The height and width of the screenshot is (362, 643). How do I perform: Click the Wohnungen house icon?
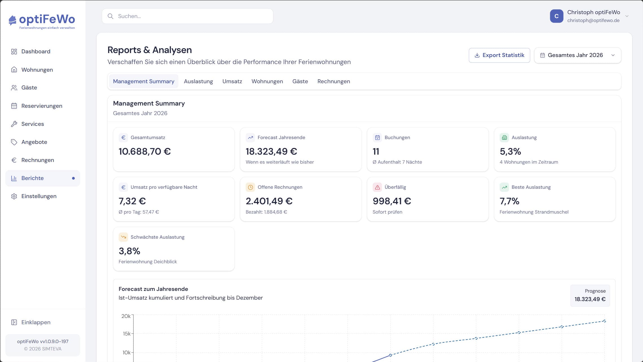(14, 70)
